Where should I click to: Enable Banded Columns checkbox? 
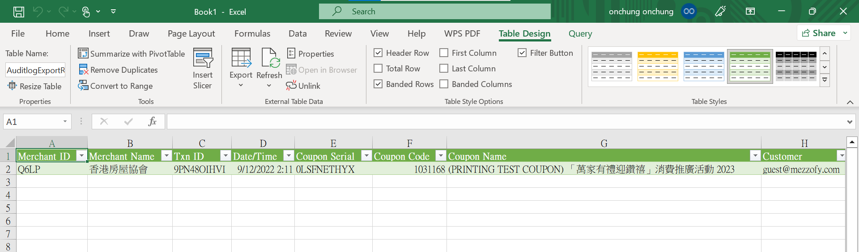(444, 84)
